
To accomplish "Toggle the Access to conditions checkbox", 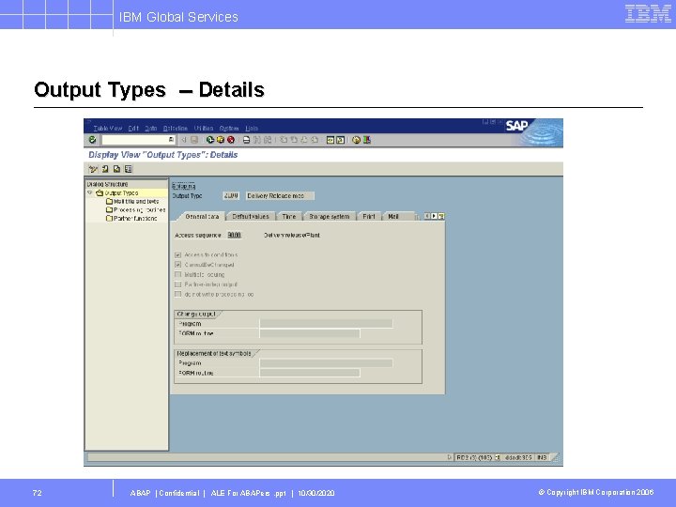I will (177, 254).
